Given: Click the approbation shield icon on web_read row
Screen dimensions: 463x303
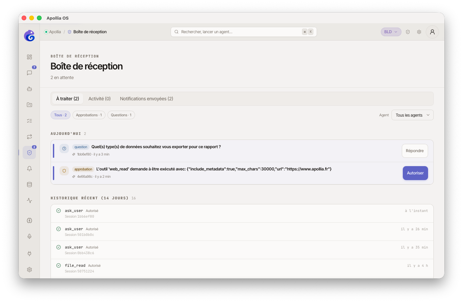Looking at the screenshot, I should click(64, 171).
